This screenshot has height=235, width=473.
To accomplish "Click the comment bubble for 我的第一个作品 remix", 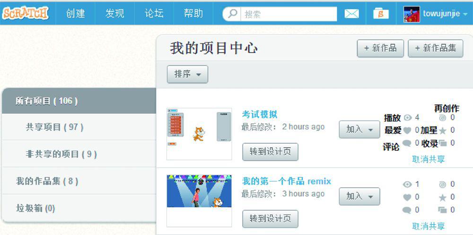I will point(407,210).
